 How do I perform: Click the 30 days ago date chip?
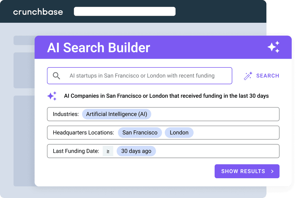[136, 151]
